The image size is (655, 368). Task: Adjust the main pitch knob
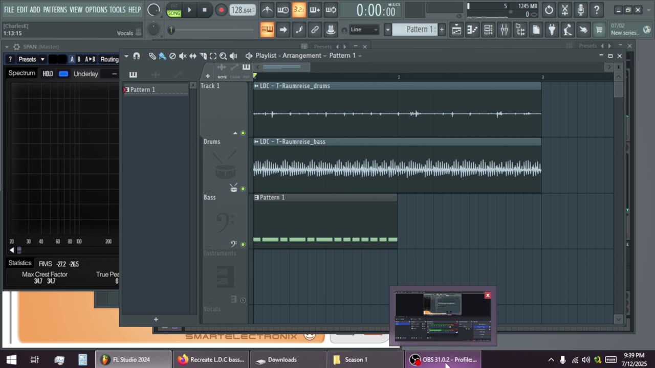click(x=154, y=30)
